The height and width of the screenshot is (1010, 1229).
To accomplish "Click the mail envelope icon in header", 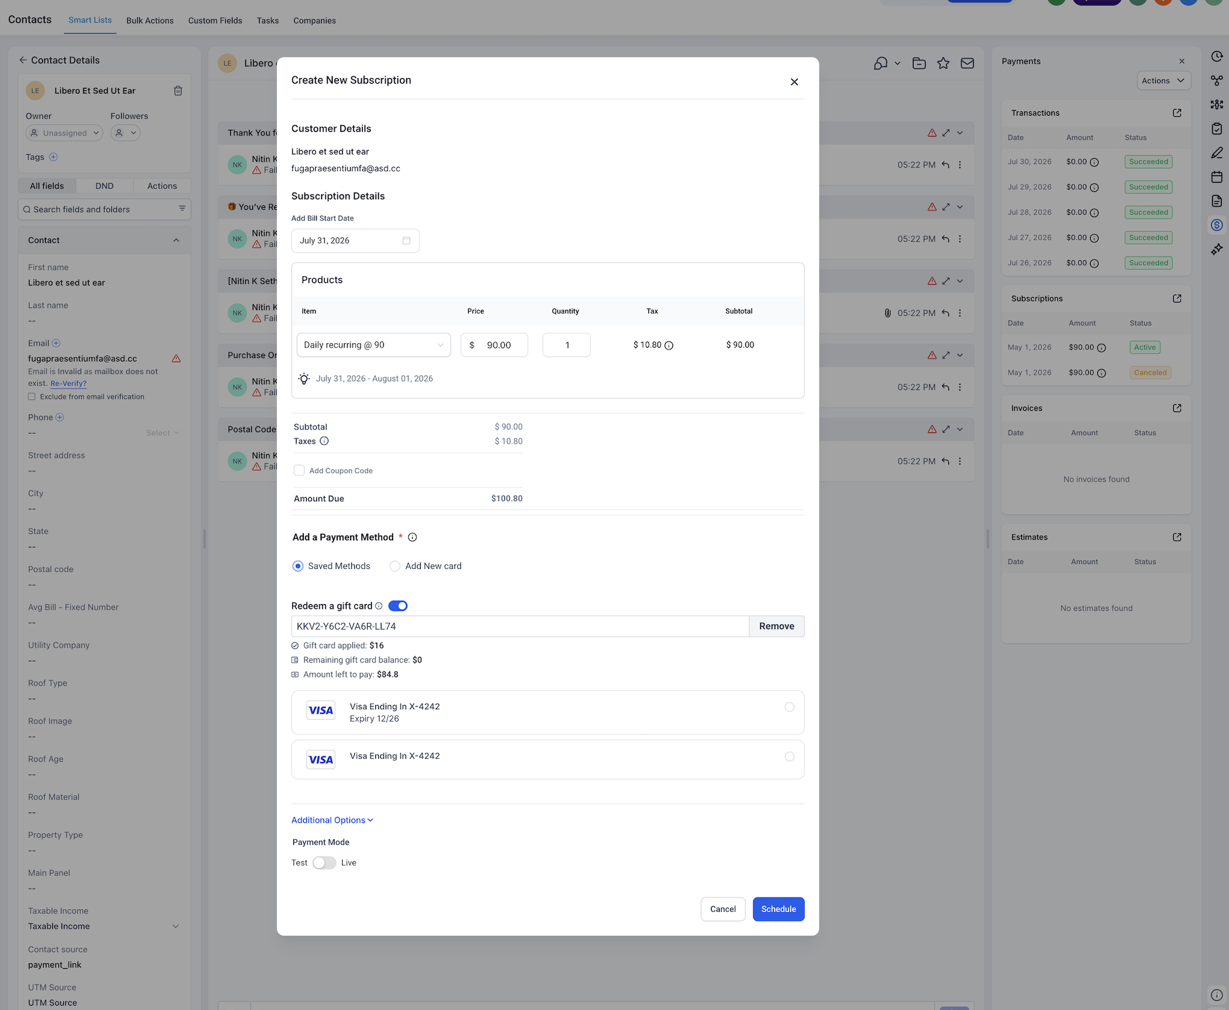I will 967,63.
